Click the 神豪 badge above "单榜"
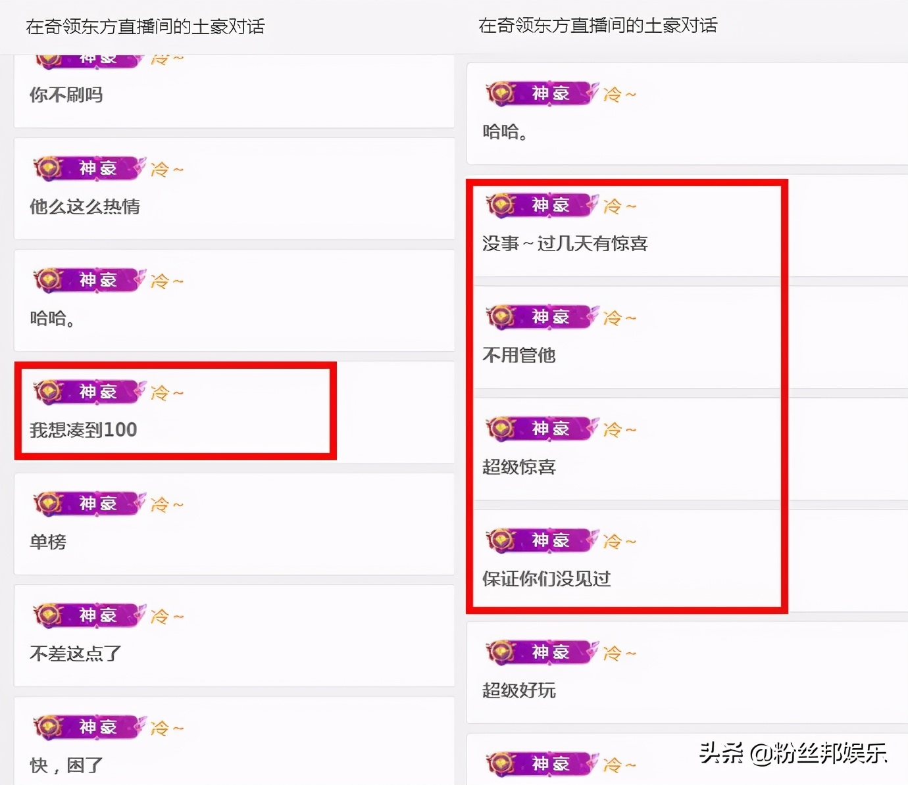 [89, 504]
